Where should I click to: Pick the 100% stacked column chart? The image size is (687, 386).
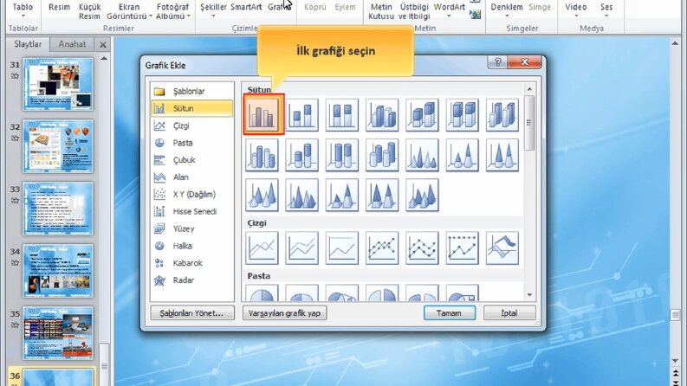[341, 114]
